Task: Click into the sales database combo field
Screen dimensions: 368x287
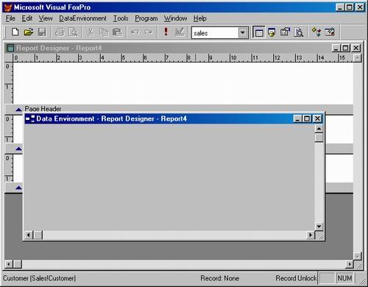Action: [215, 32]
